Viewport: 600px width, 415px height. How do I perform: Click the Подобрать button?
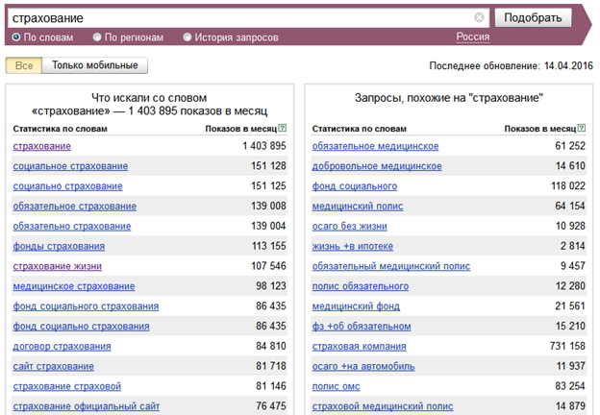coord(533,17)
